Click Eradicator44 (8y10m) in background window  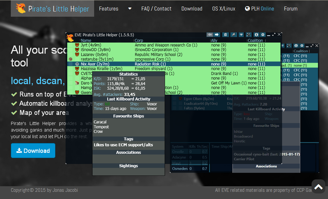(201, 103)
